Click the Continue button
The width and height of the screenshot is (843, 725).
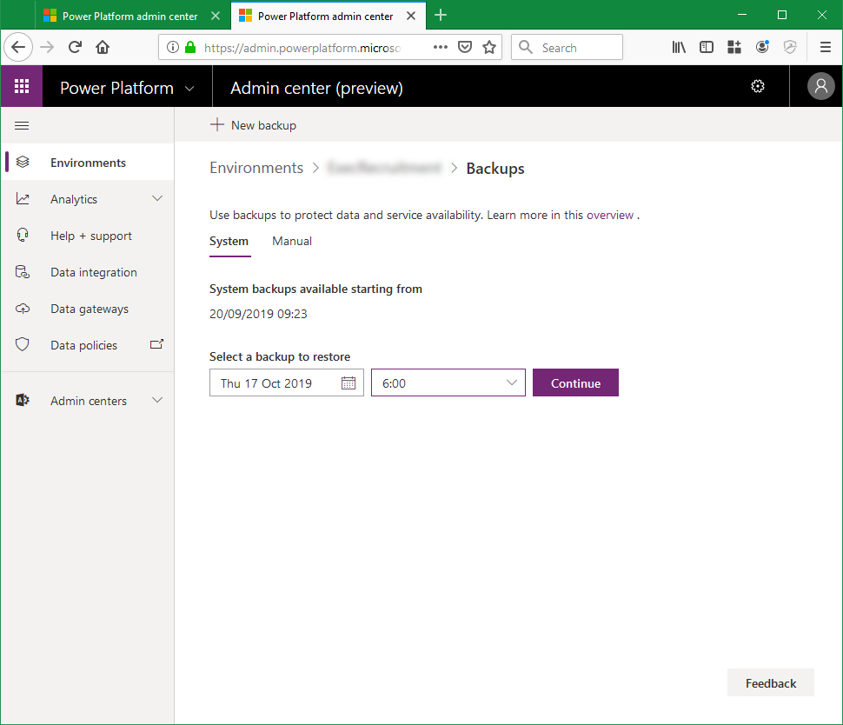(575, 382)
